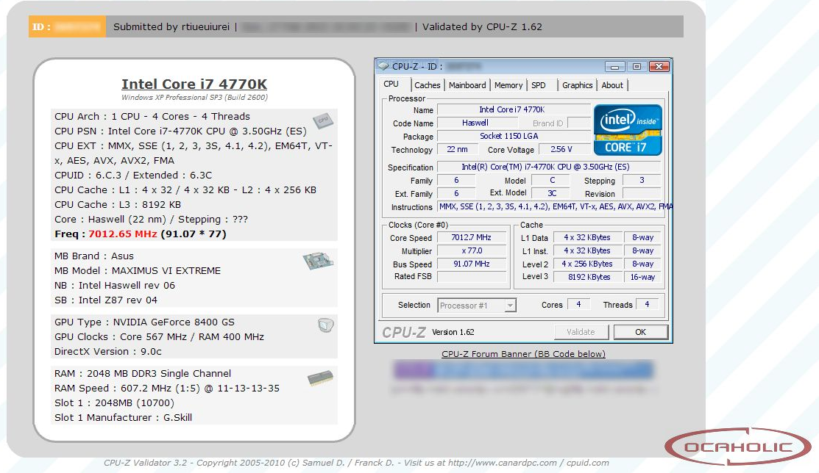
Task: Minimize the CPU-Z window
Action: click(614, 67)
